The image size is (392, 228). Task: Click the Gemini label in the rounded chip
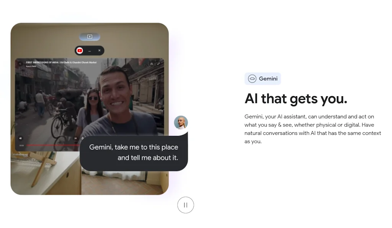(268, 79)
